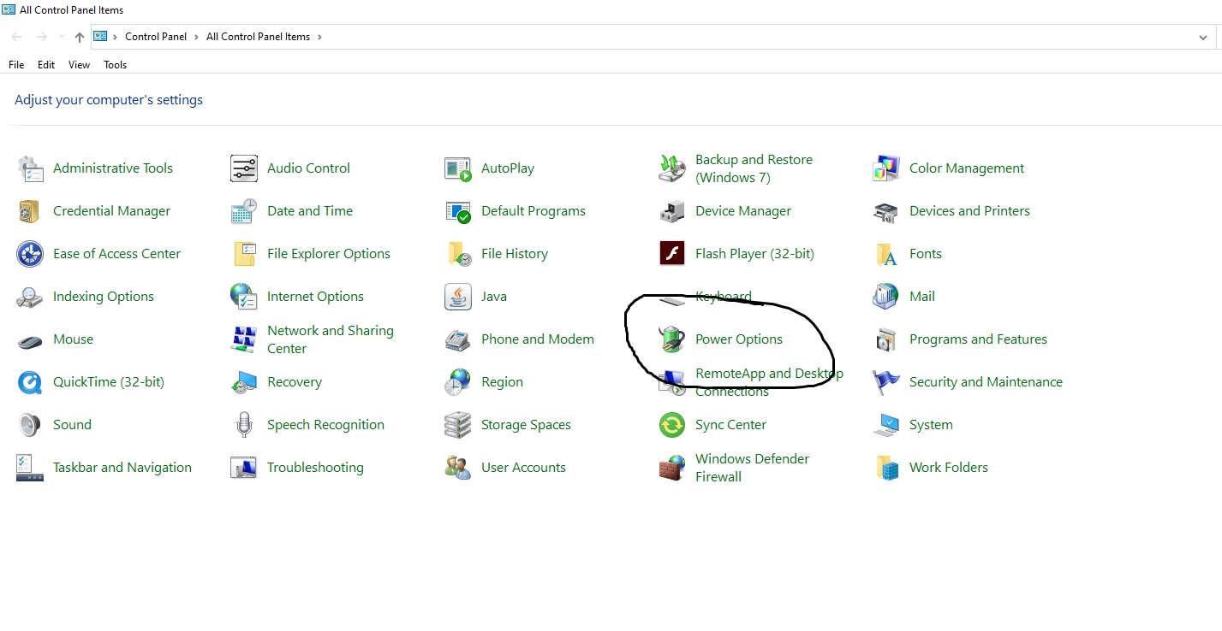The image size is (1222, 631).
Task: Open Backup and Restore (Windows 7)
Action: 754,168
